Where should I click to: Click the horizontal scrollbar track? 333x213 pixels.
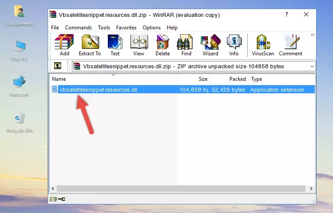(x=181, y=188)
